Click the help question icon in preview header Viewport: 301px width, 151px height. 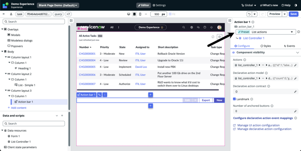(205, 27)
